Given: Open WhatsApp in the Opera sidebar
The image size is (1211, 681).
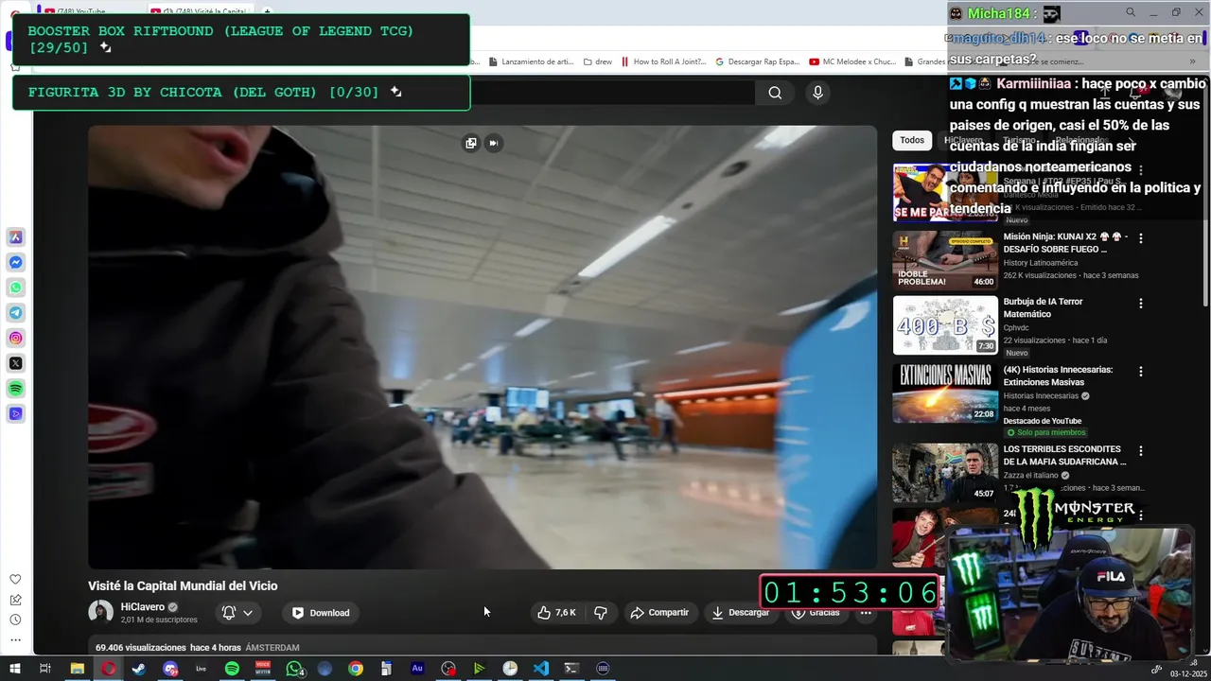Looking at the screenshot, I should pyautogui.click(x=16, y=288).
